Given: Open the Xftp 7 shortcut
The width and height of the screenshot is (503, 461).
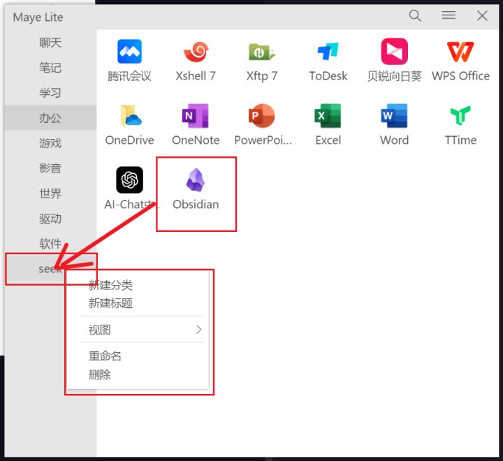Looking at the screenshot, I should coord(262,52).
